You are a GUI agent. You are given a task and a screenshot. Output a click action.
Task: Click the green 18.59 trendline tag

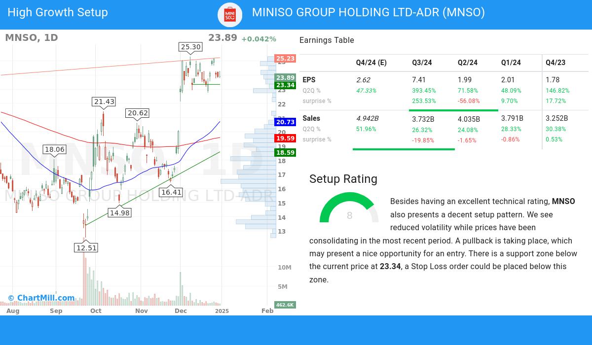pyautogui.click(x=285, y=153)
